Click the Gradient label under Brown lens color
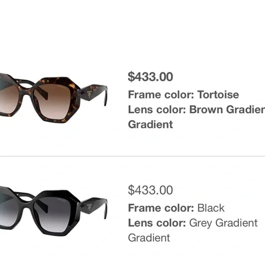This screenshot has width=265, height=265. [150, 125]
